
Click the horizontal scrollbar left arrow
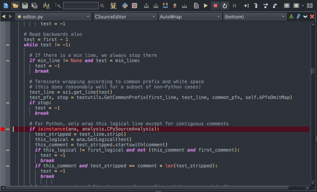[x=3, y=188]
